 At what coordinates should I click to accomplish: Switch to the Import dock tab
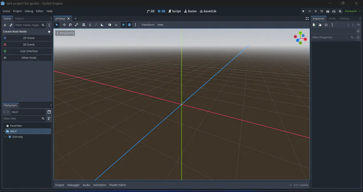[x=19, y=19]
